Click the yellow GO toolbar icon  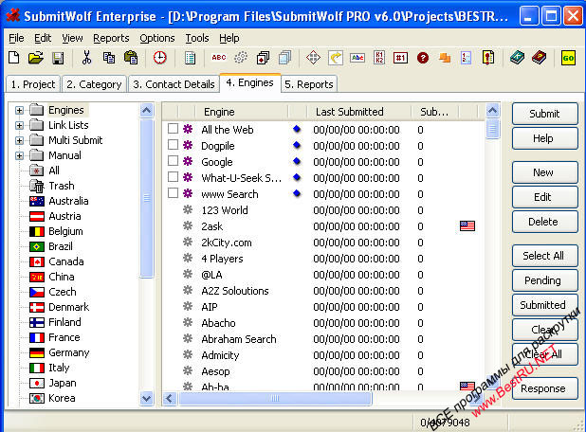[x=568, y=58]
